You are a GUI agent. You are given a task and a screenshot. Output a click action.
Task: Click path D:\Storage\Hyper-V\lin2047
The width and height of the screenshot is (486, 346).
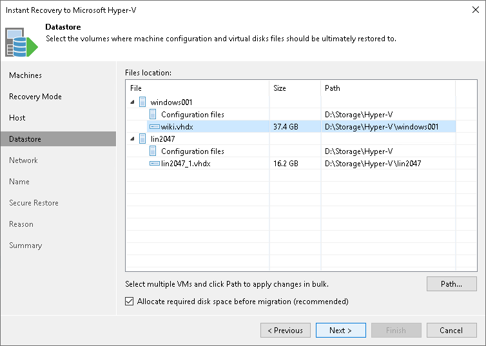point(373,164)
